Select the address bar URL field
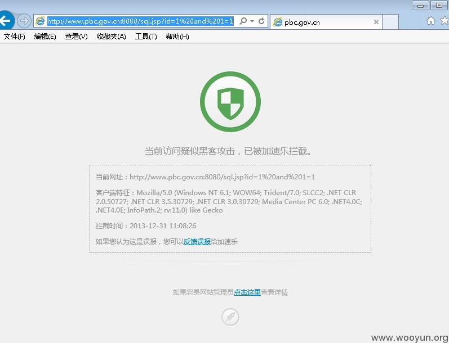Screen dimensions: 449x343 click(140, 21)
